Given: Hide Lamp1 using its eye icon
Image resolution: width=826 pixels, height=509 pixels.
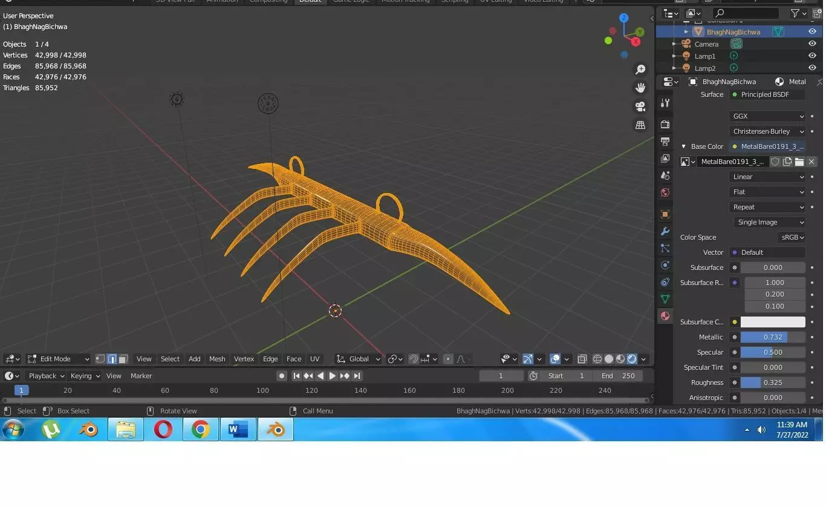Looking at the screenshot, I should [812, 56].
